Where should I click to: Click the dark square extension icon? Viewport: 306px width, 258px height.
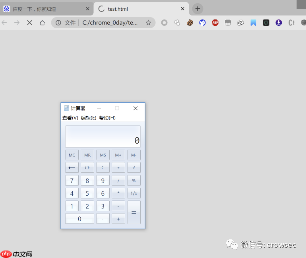click(266, 23)
